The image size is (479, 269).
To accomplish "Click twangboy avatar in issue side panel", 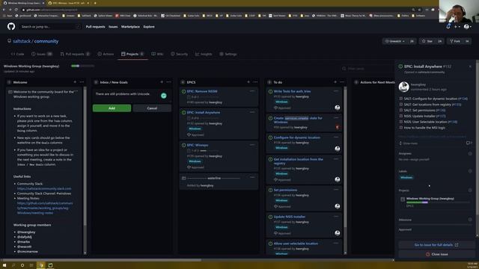I will tap(403, 87).
